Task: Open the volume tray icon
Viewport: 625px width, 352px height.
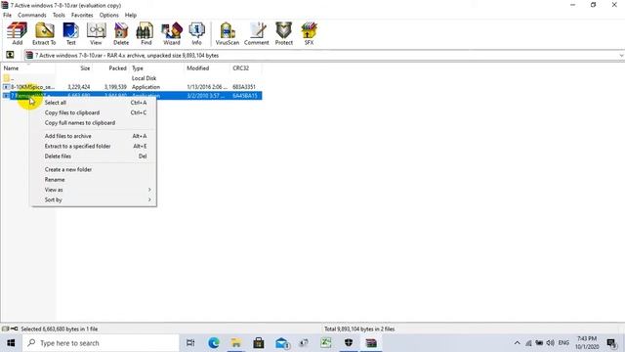Action: click(551, 343)
